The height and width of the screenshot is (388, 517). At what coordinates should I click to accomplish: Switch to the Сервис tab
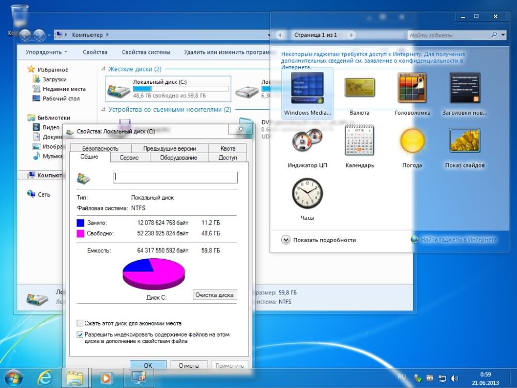pos(129,158)
